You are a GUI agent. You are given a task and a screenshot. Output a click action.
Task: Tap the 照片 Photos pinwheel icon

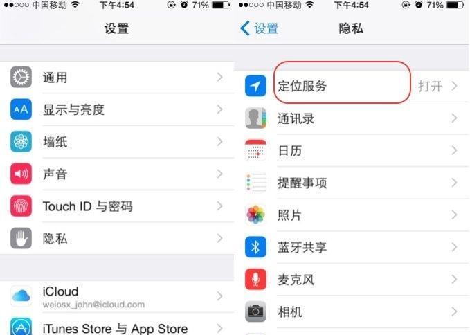tap(255, 215)
